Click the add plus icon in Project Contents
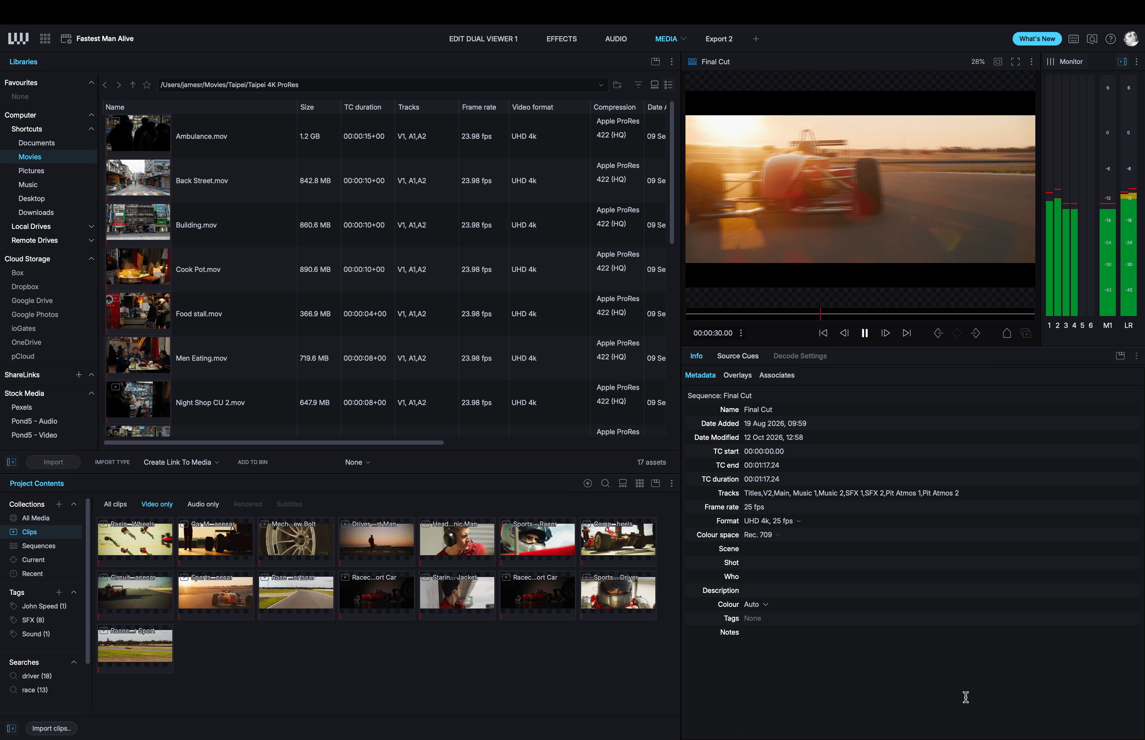Screen dimensions: 1145x740 [588, 483]
